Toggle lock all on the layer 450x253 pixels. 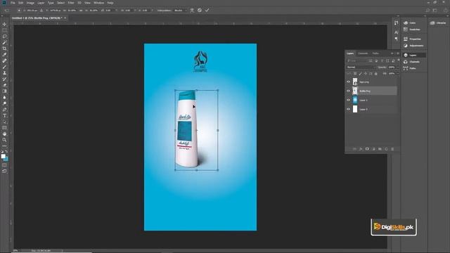point(375,74)
